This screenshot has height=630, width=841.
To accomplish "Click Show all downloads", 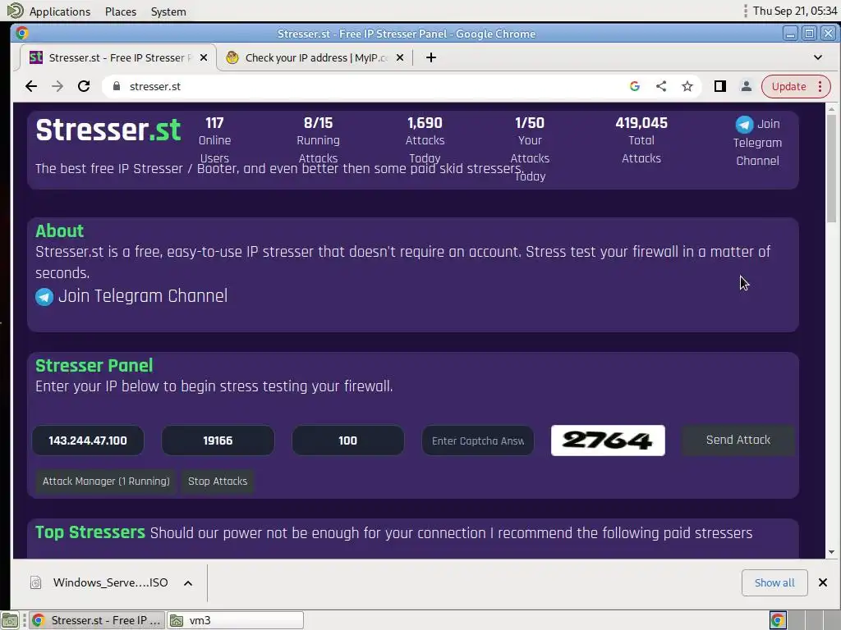I will pos(774,583).
